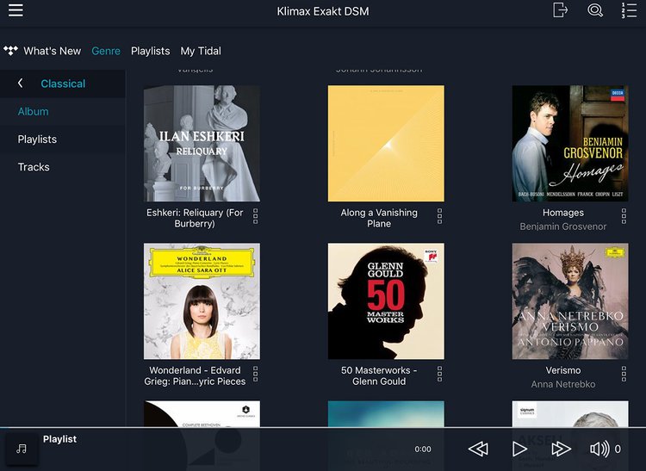
Task: Switch to the What's New tab
Action: coord(52,51)
